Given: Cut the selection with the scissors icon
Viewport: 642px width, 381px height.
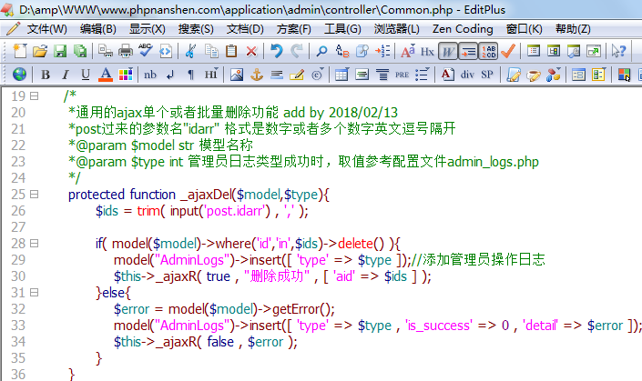Looking at the screenshot, I should 190,51.
